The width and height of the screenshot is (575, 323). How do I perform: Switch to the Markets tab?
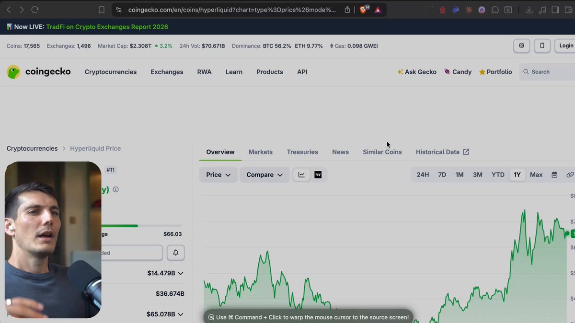(261, 152)
